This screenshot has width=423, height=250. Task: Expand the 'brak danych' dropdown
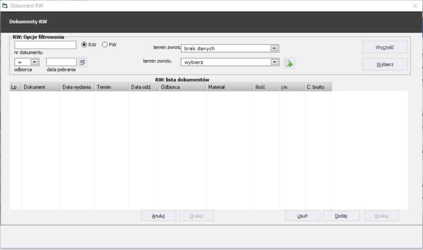click(273, 48)
